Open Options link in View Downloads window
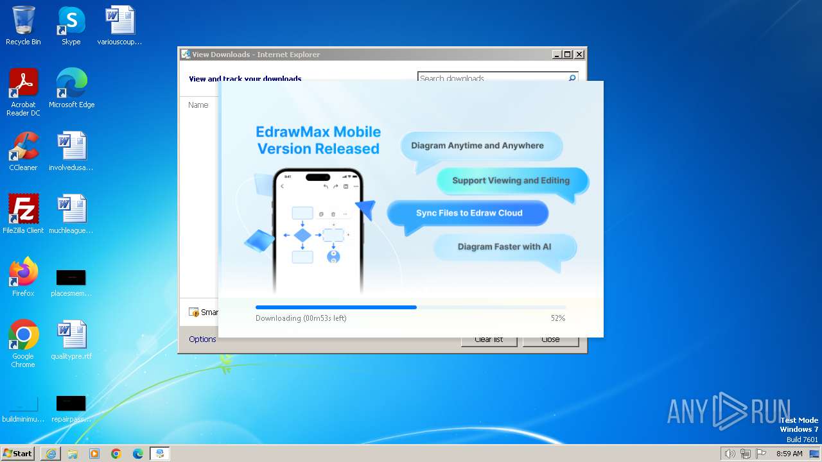Image resolution: width=822 pixels, height=462 pixels. (x=202, y=339)
